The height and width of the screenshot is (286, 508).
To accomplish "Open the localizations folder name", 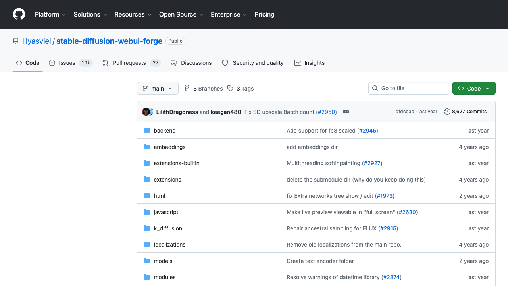I will coord(170,245).
